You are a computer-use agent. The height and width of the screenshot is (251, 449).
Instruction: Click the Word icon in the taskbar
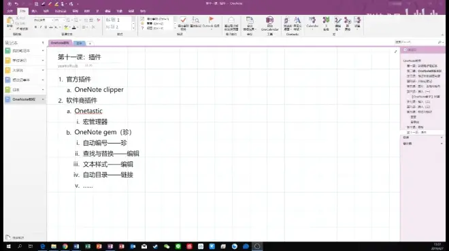[x=76, y=246]
